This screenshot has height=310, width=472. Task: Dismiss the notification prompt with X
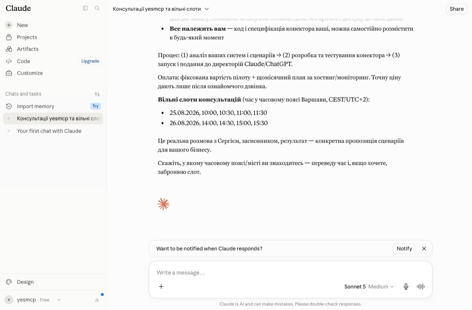click(x=424, y=249)
